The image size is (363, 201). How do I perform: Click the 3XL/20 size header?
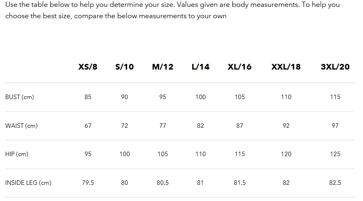point(335,67)
